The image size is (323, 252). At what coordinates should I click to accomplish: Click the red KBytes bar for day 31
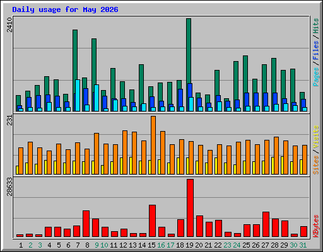(303, 232)
